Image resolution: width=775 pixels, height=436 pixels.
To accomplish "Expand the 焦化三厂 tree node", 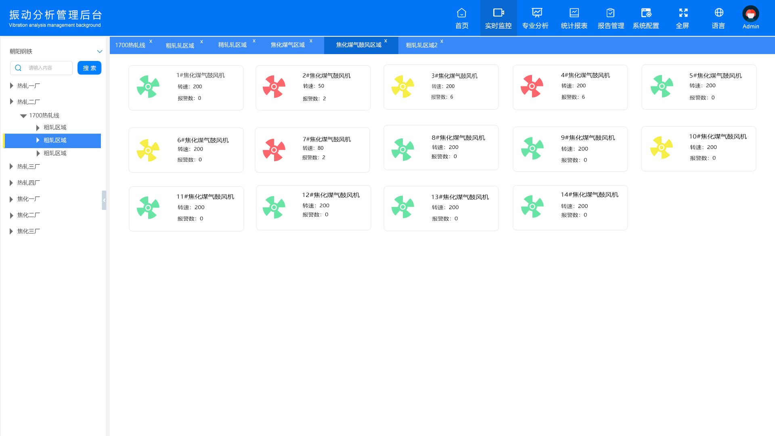I will (x=11, y=231).
